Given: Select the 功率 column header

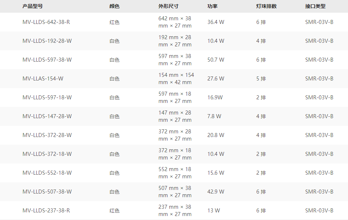Looking at the screenshot, I should point(212,6).
